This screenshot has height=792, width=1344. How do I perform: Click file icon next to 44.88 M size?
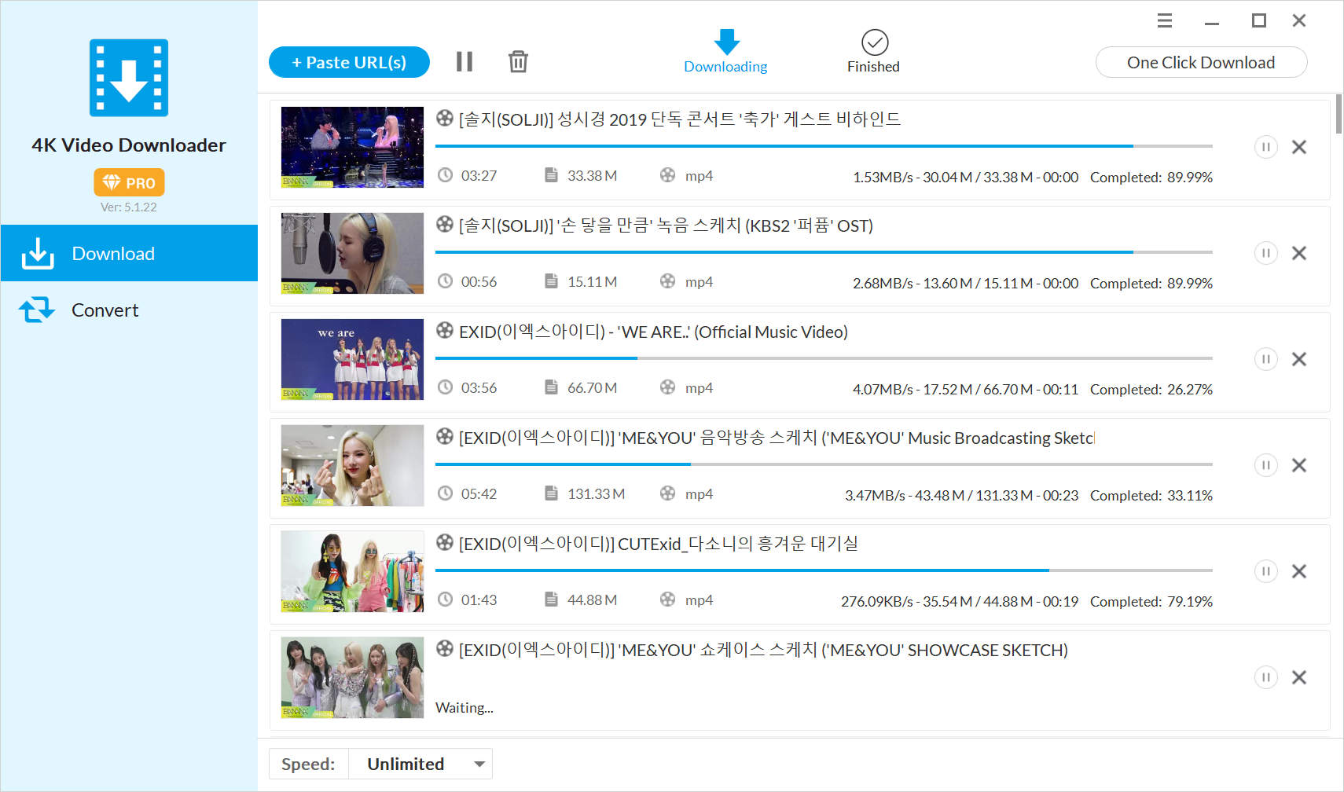[551, 599]
